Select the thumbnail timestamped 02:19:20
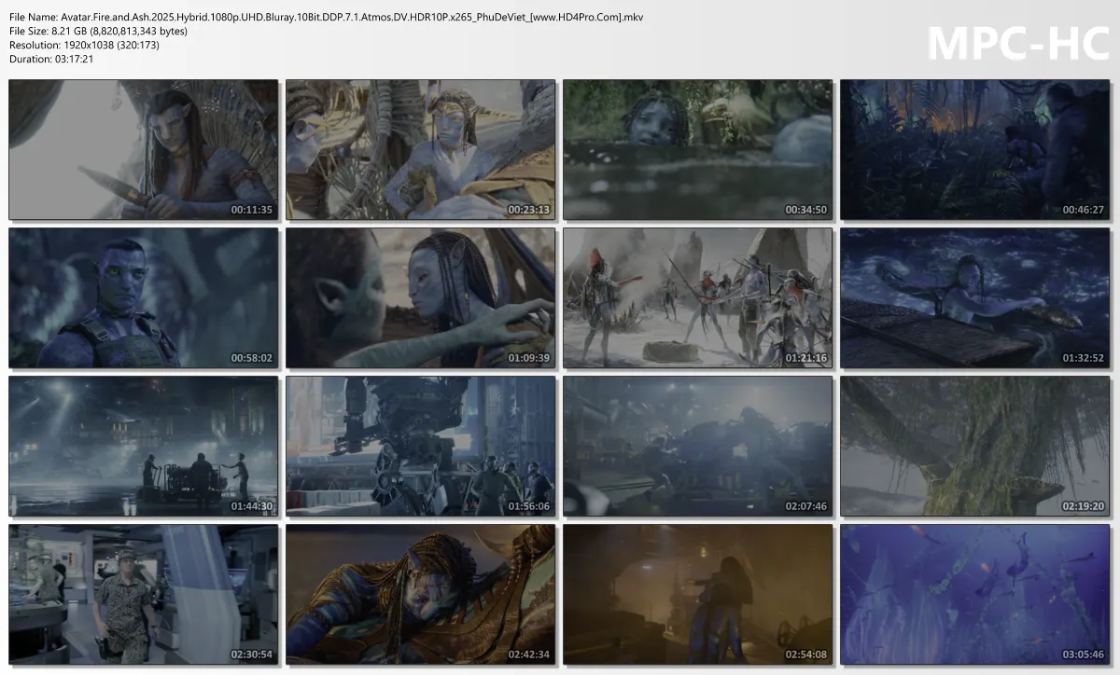Viewport: 1120px width, 675px height. coord(974,446)
